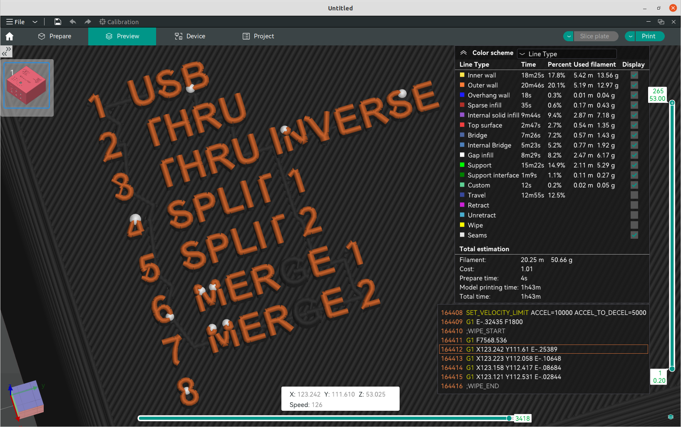This screenshot has height=427, width=681.
Task: Collapse the Color scheme legend panel
Action: 463,53
